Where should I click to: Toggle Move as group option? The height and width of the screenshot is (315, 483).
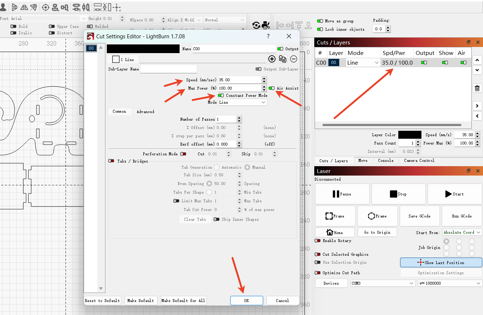coord(320,21)
